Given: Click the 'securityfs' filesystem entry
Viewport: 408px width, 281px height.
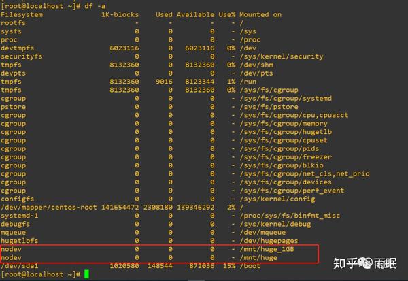Looking at the screenshot, I should 22,56.
